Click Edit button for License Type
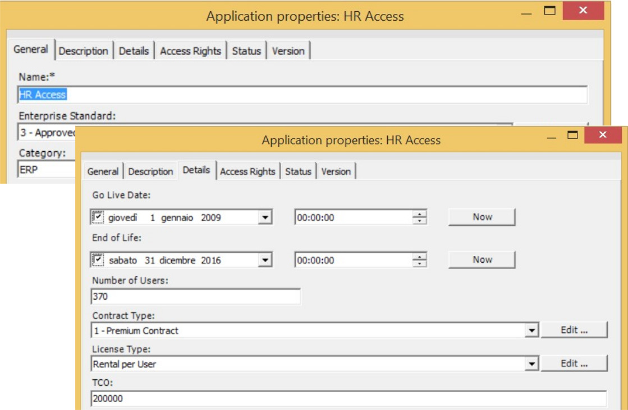Screen dimensions: 628x410 tap(574, 364)
